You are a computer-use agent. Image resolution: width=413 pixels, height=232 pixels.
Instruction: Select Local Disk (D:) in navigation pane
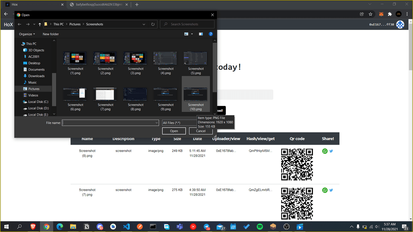point(36,108)
